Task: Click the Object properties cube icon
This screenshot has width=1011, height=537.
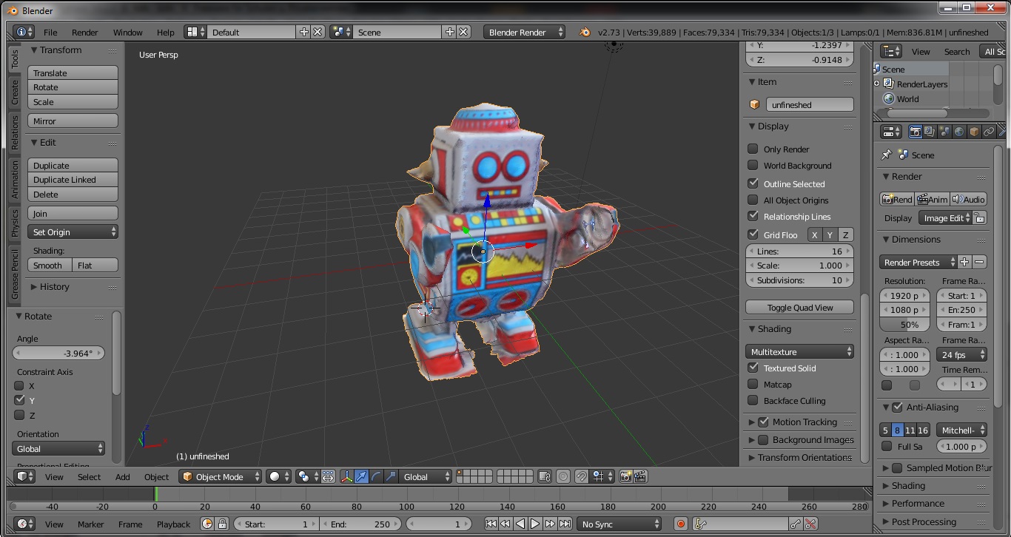Action: (974, 132)
